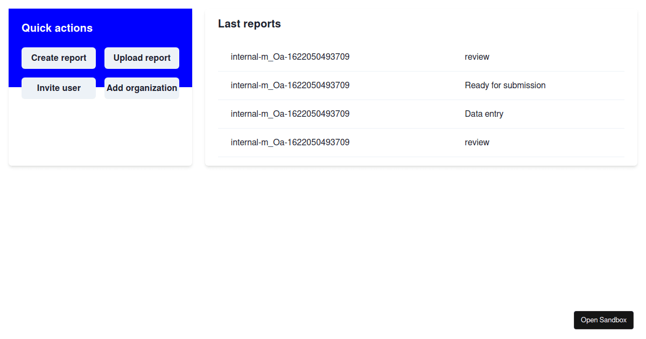Select the third report's internal-m_Oa name

coord(290,114)
